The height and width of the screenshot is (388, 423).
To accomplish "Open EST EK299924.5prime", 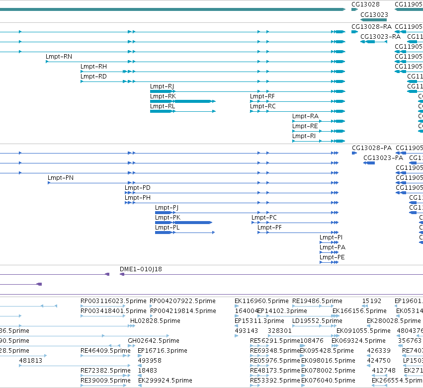I will tap(165, 381).
